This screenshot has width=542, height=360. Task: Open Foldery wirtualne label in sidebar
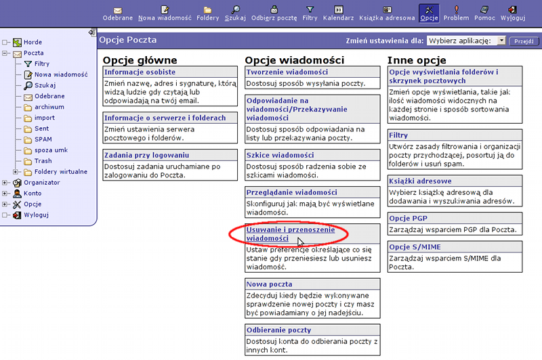pos(60,172)
